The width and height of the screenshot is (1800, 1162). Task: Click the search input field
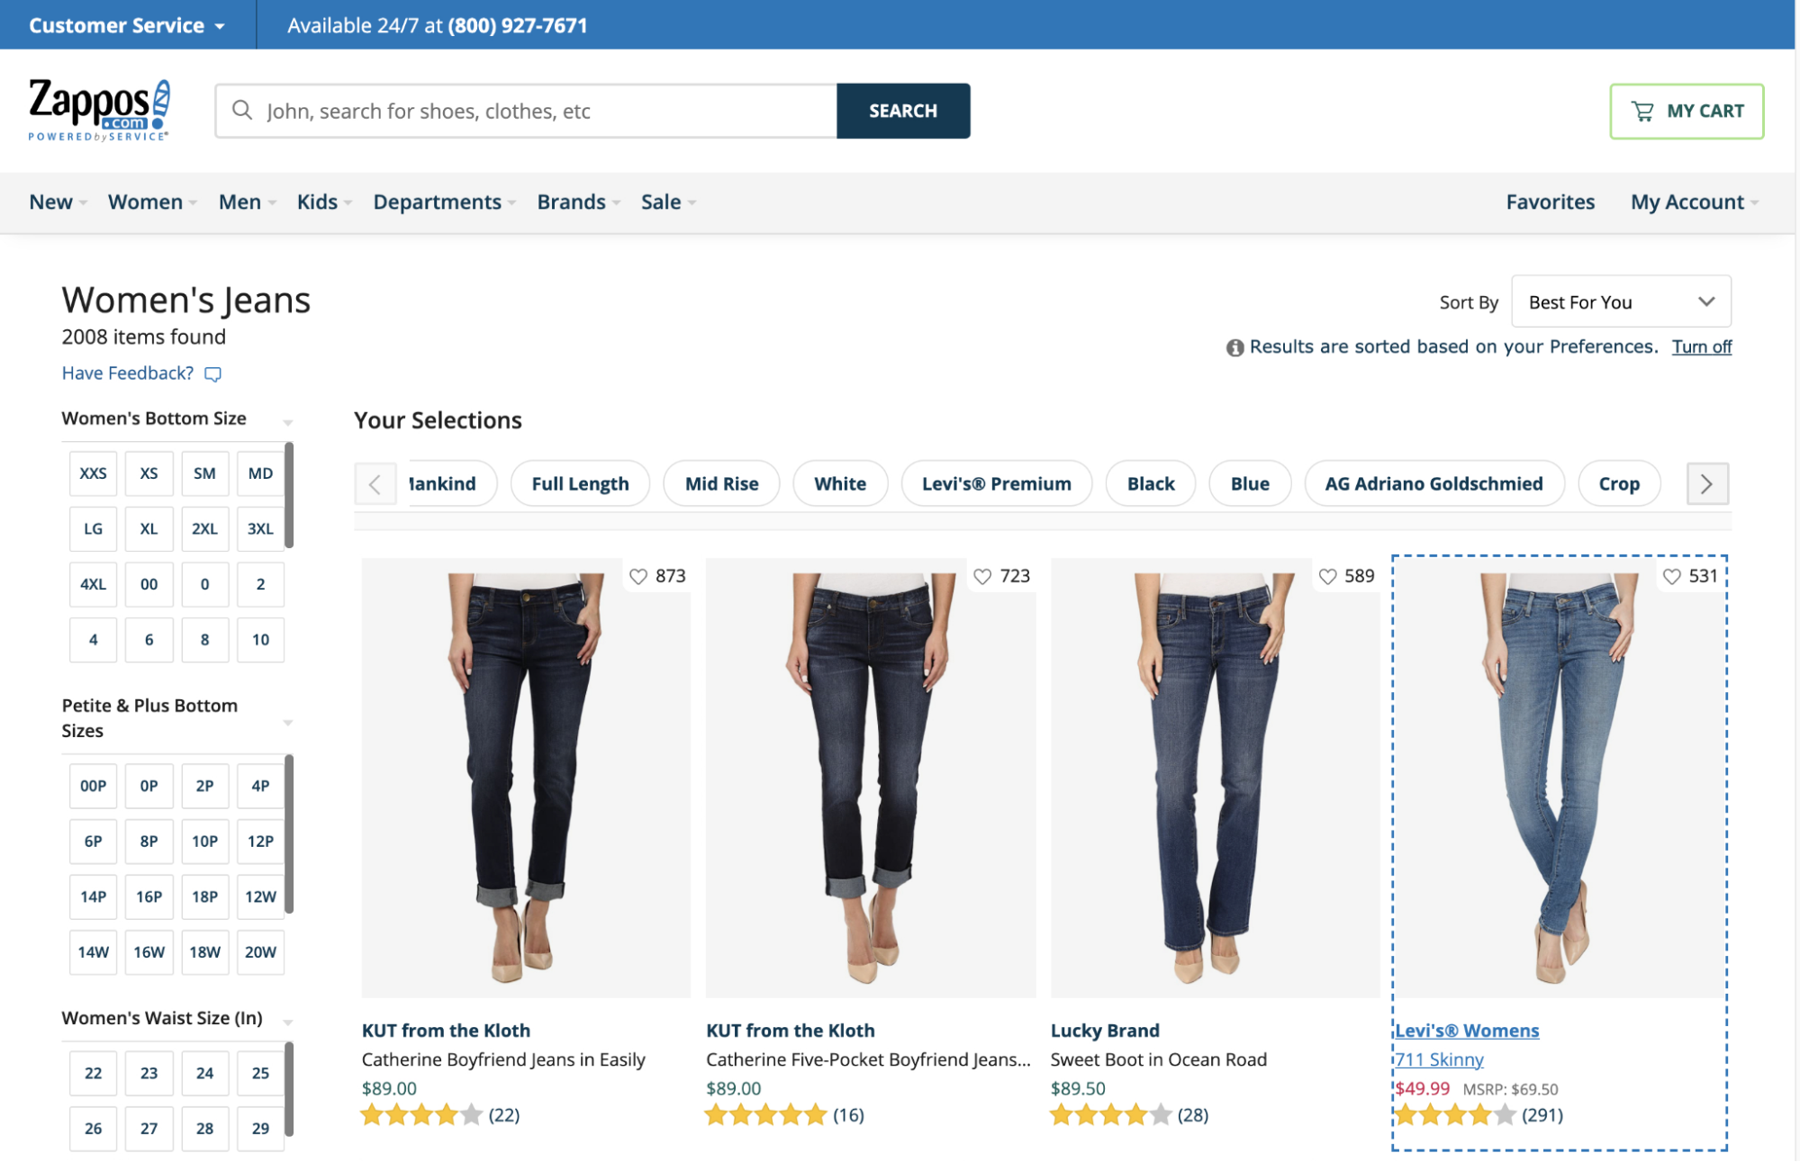pyautogui.click(x=527, y=111)
